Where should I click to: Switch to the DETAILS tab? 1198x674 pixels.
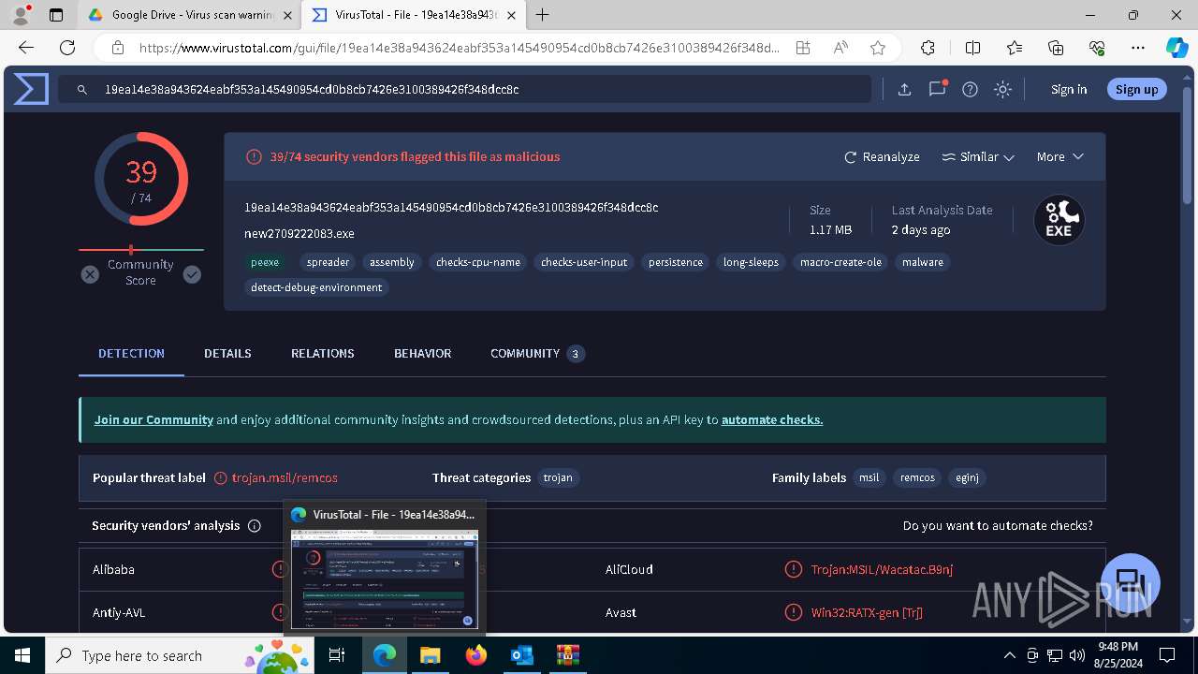pyautogui.click(x=227, y=353)
